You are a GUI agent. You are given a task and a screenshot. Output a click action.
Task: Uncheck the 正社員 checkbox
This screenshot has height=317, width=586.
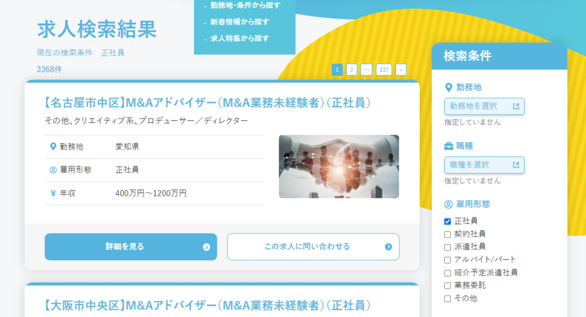(x=447, y=221)
